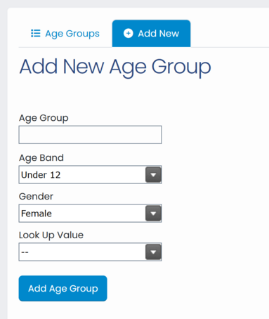
Task: Open the Gender combo box showing Female
Action: (x=90, y=214)
